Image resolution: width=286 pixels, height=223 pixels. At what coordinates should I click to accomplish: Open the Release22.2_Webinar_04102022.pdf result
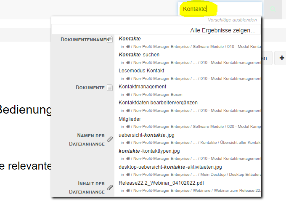tap(162, 183)
